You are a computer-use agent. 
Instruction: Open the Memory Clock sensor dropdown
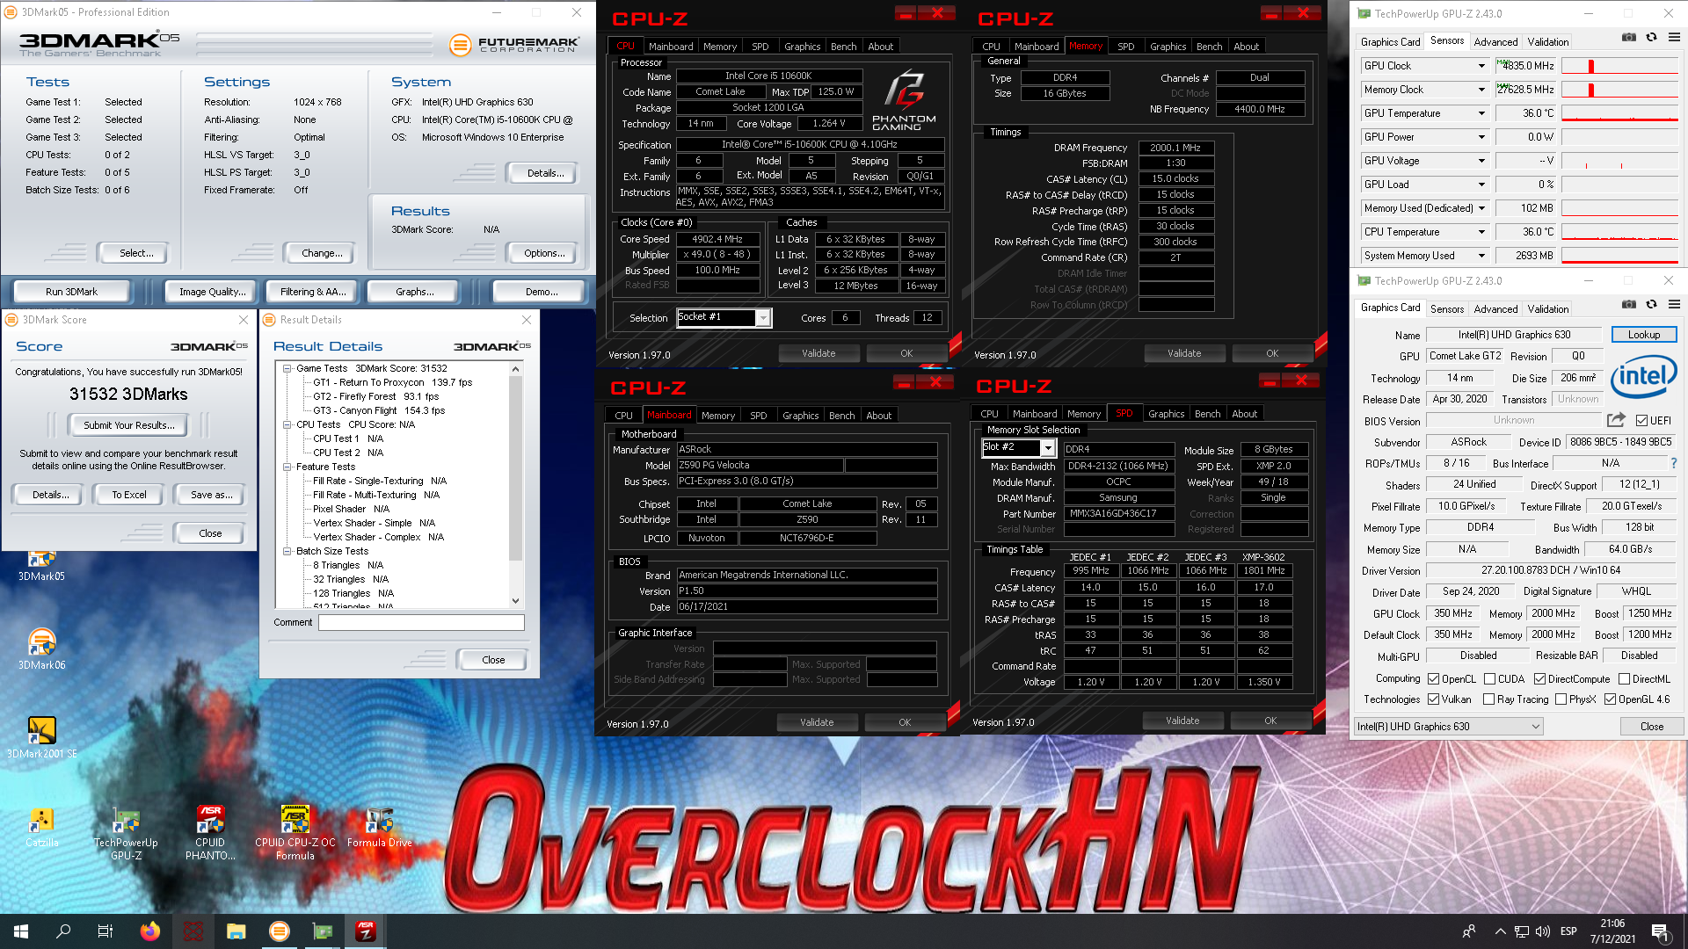click(x=1481, y=90)
